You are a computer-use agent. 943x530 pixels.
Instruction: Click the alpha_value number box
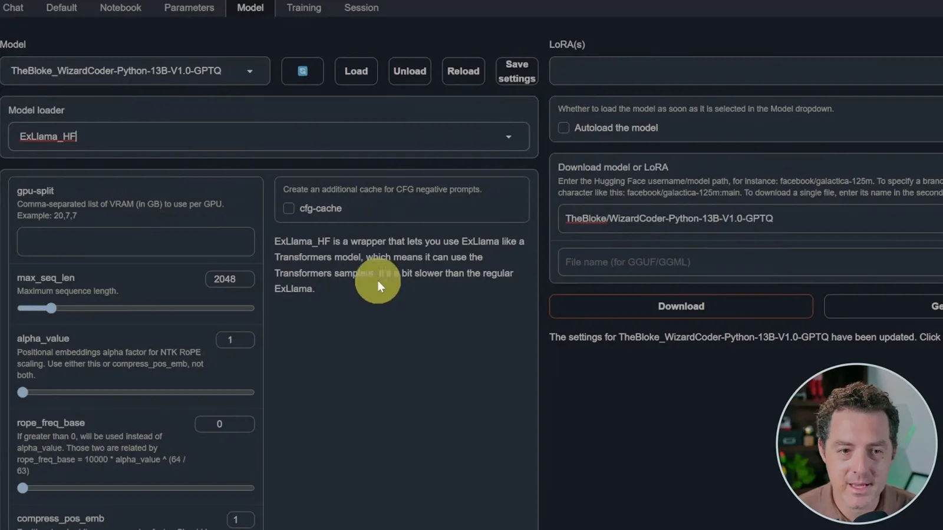pyautogui.click(x=235, y=340)
